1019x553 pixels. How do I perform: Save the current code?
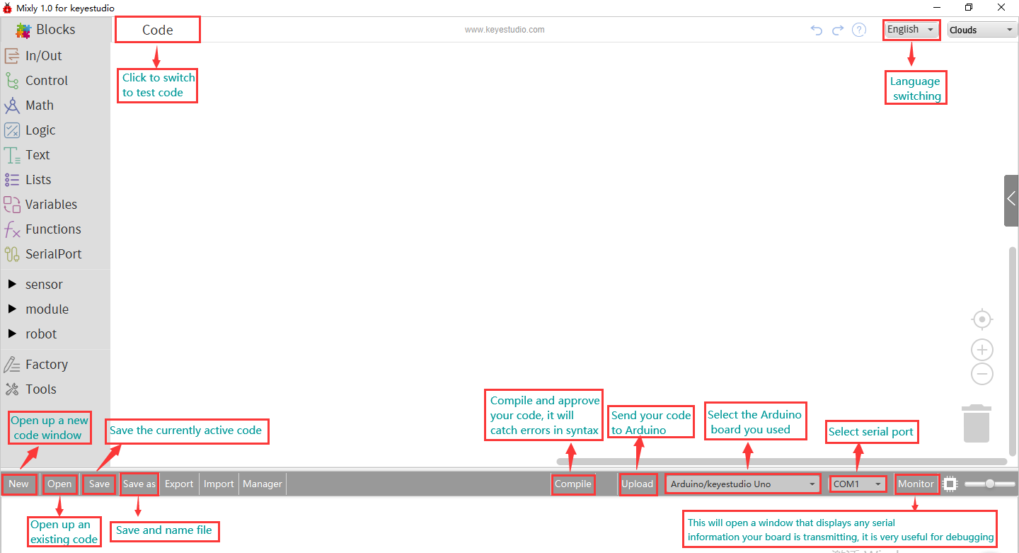pyautogui.click(x=99, y=484)
